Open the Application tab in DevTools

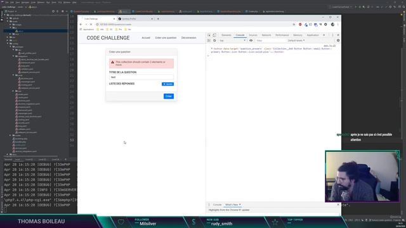point(313,35)
